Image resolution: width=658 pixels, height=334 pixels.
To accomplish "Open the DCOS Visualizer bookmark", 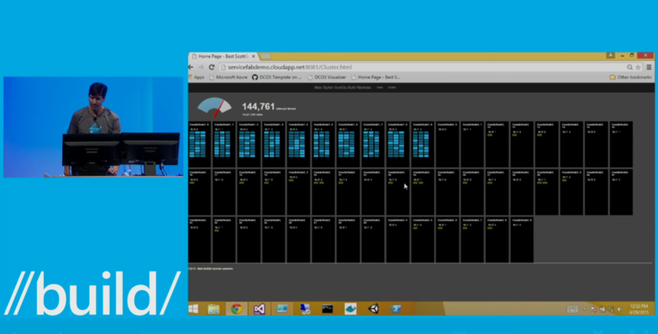I will click(x=327, y=77).
